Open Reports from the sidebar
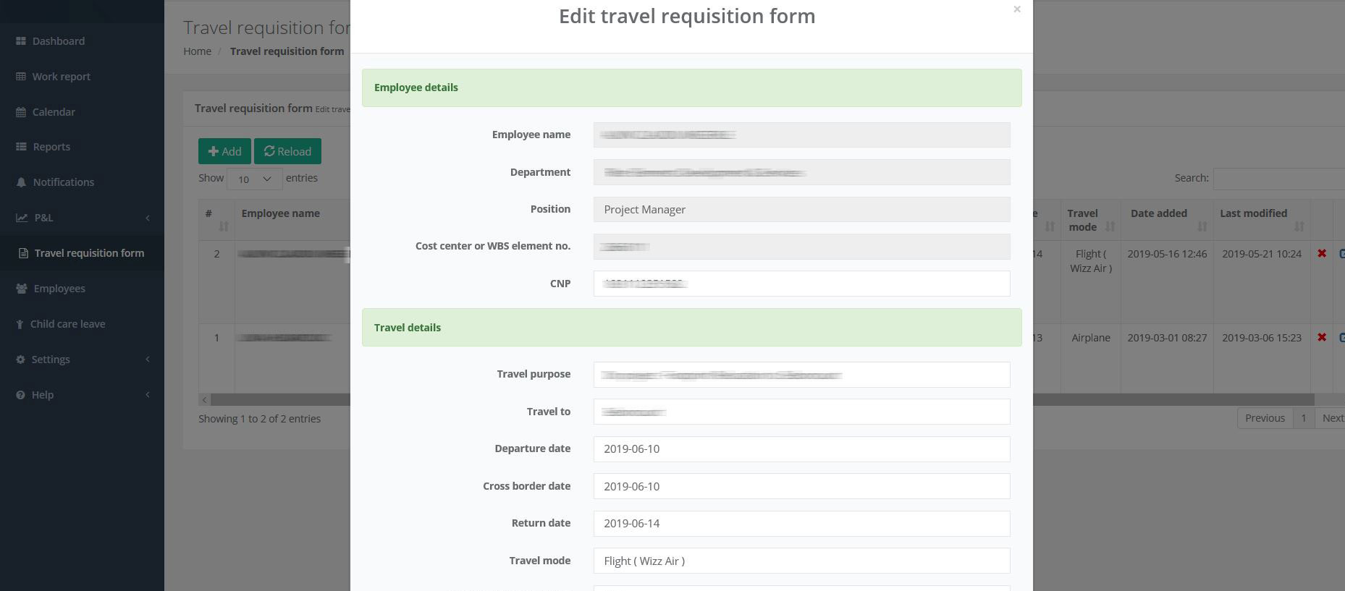The image size is (1345, 591). (51, 147)
